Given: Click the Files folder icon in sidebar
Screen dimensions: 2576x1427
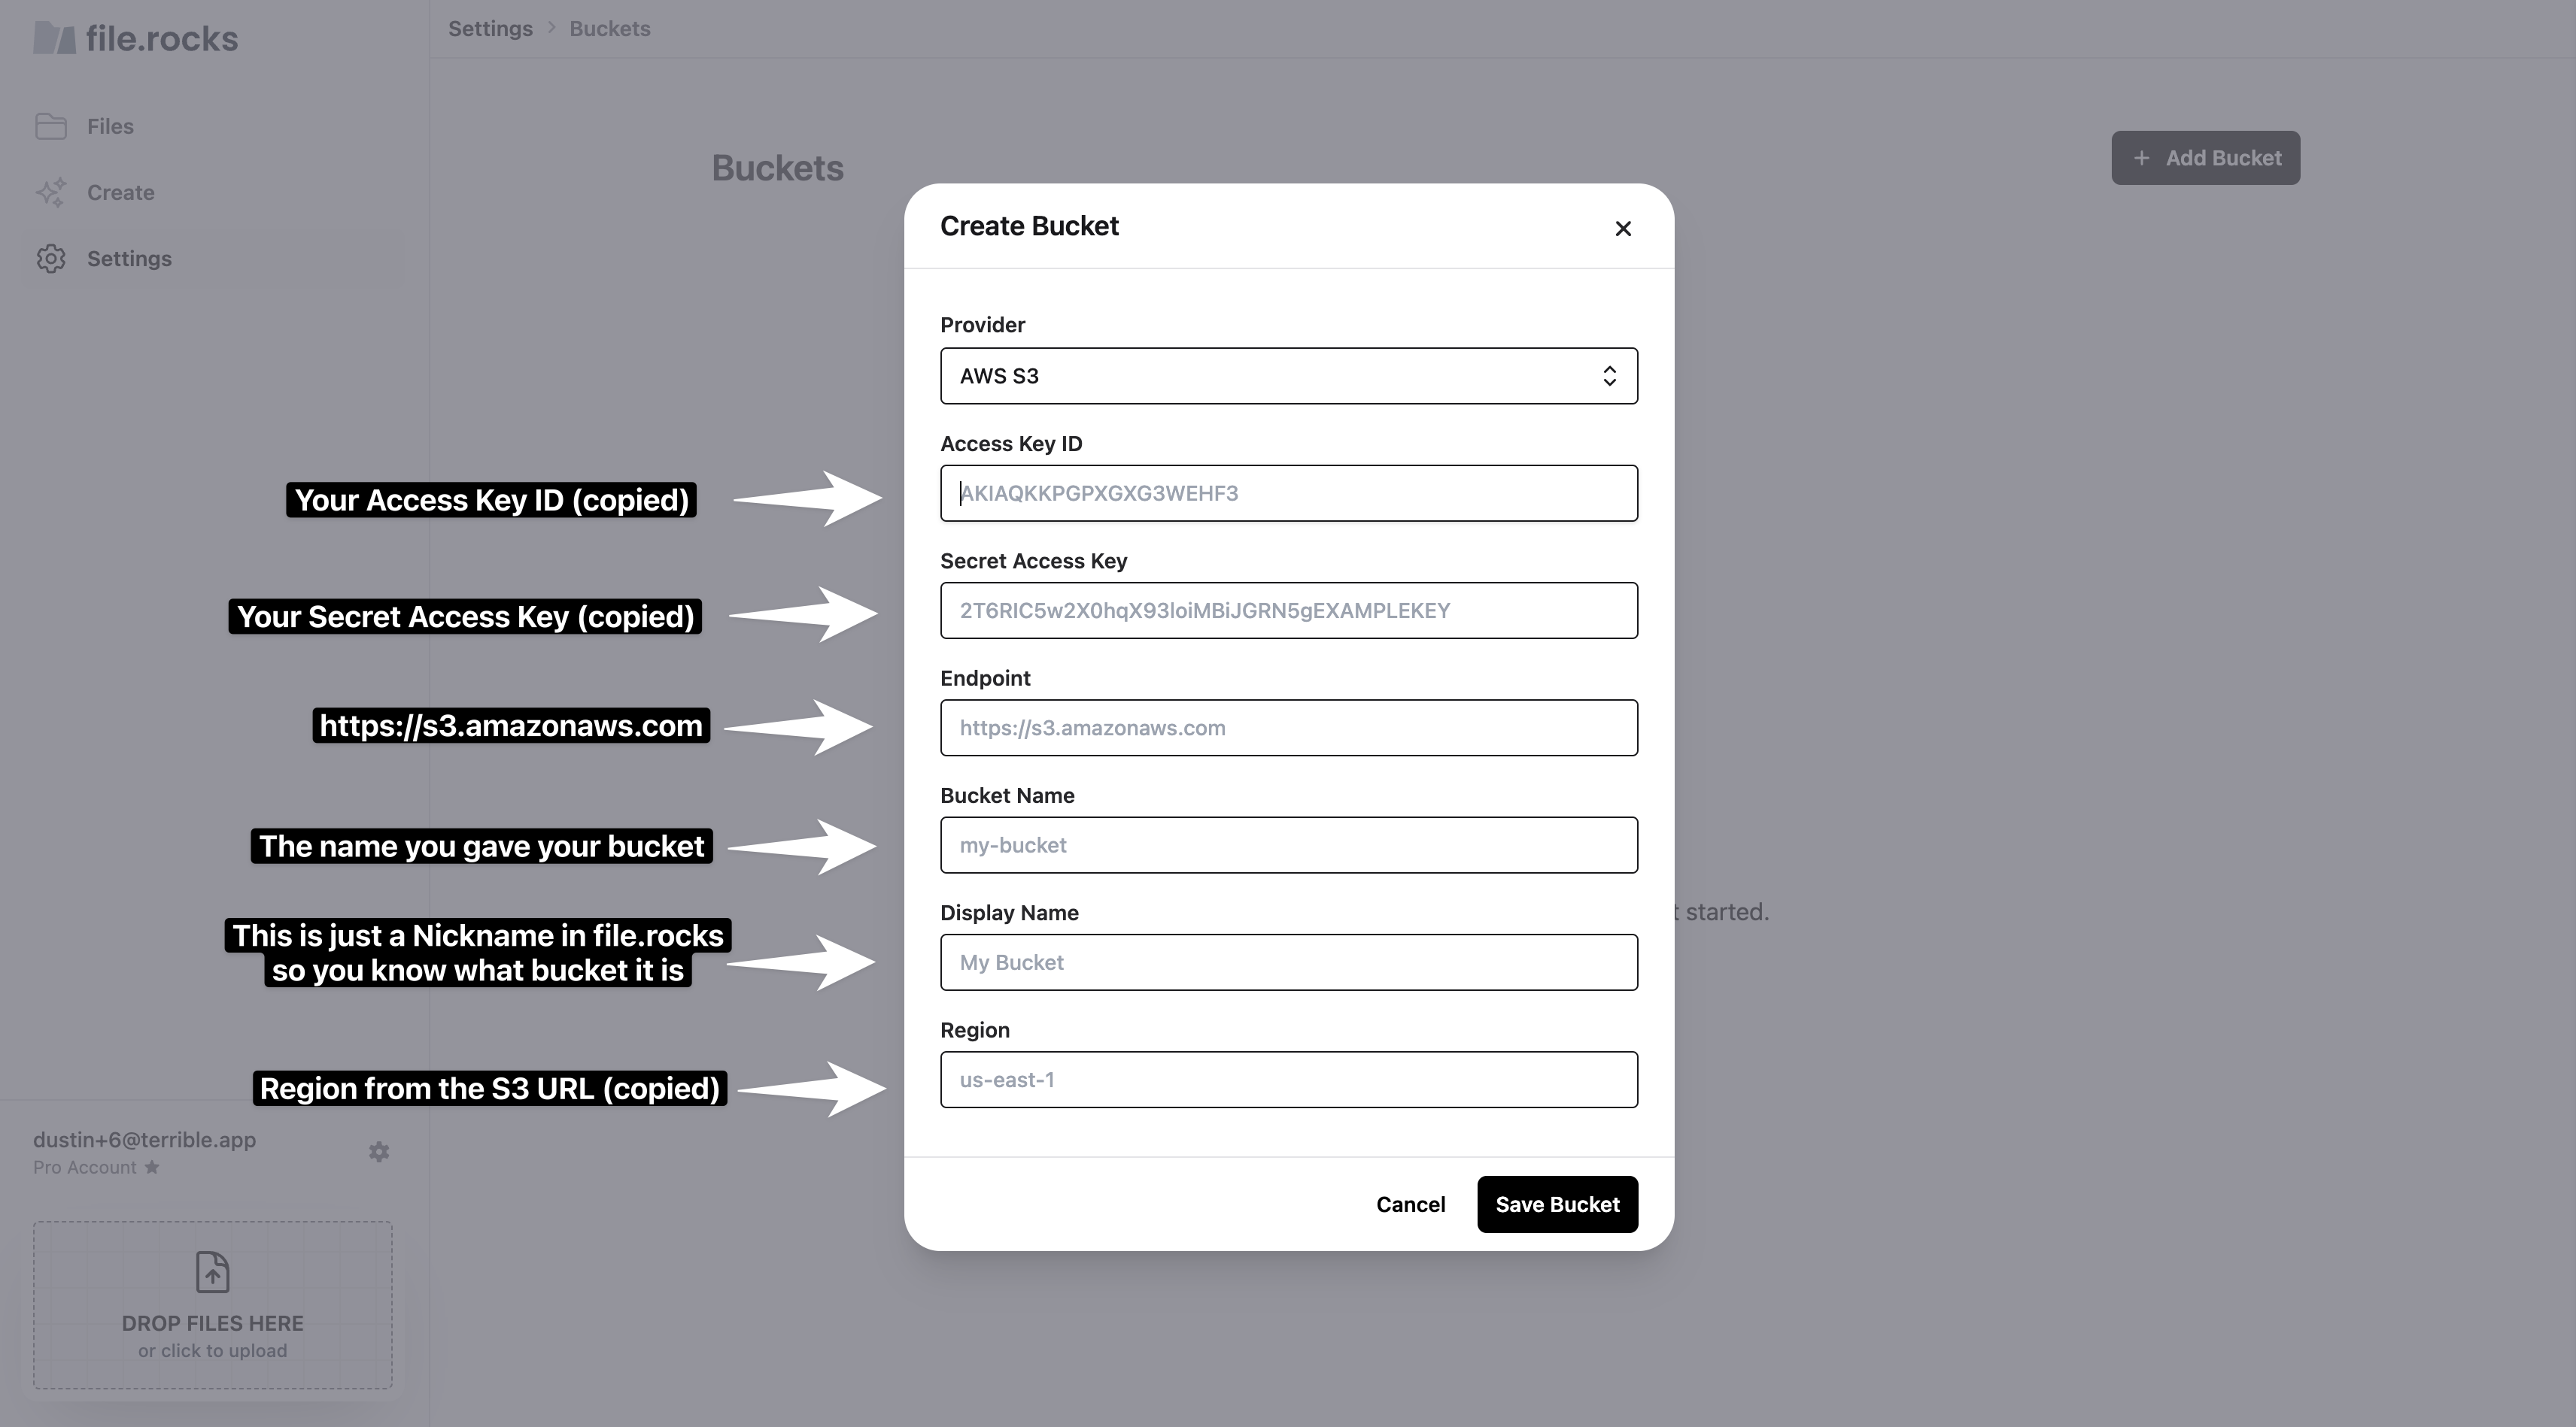Looking at the screenshot, I should point(51,127).
